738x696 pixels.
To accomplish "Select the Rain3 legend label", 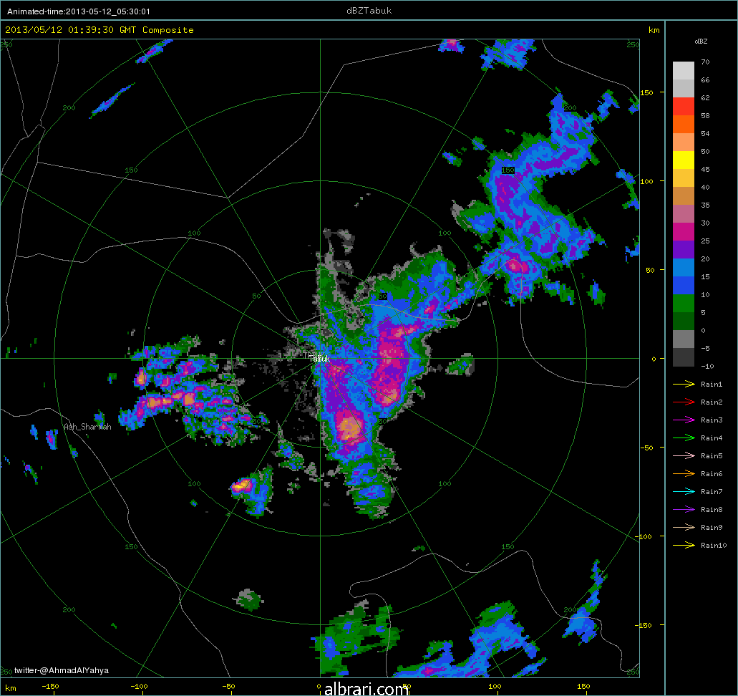I will click(x=712, y=420).
